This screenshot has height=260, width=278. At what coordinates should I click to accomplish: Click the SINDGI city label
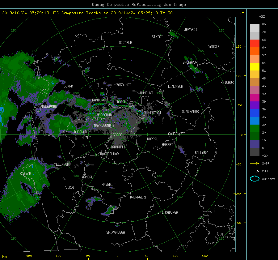(157, 37)
